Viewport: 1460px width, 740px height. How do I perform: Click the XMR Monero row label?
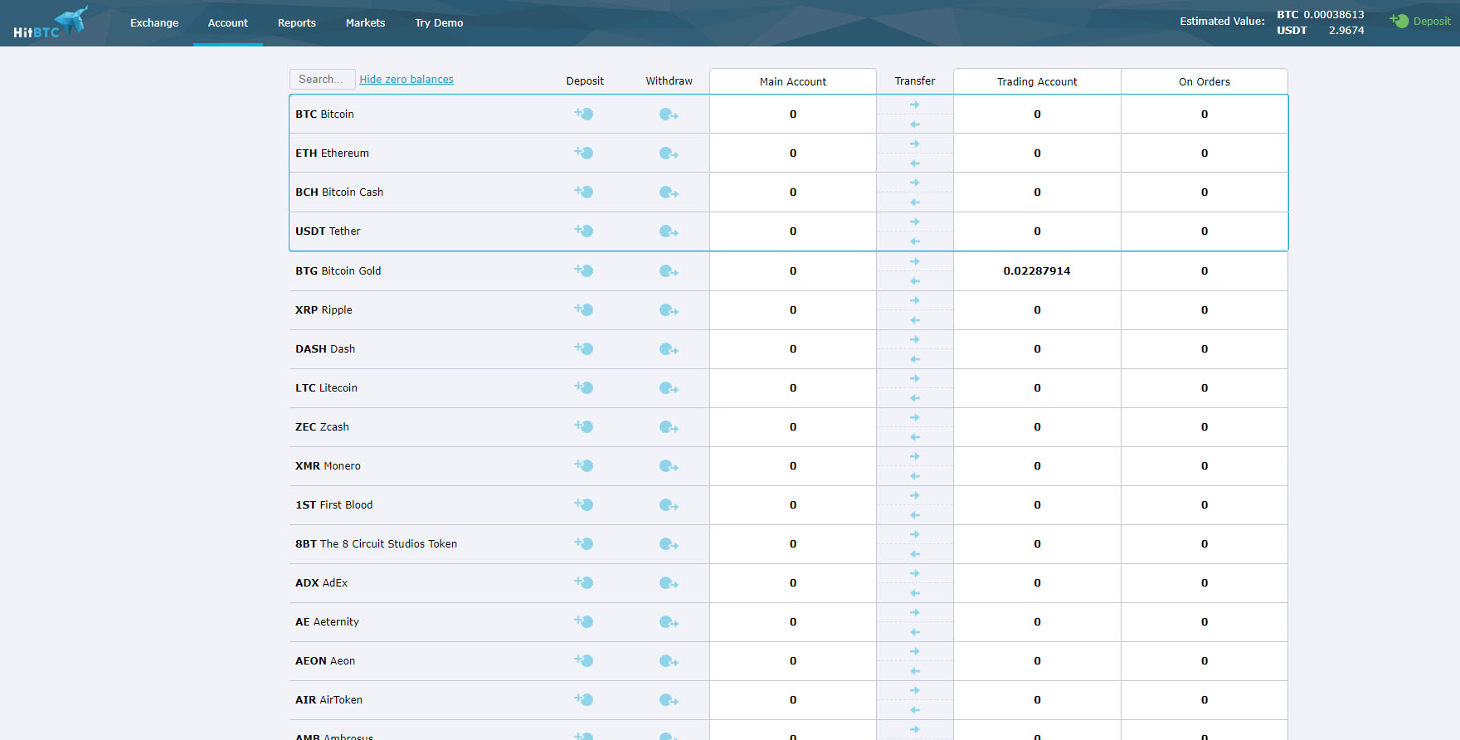click(328, 466)
